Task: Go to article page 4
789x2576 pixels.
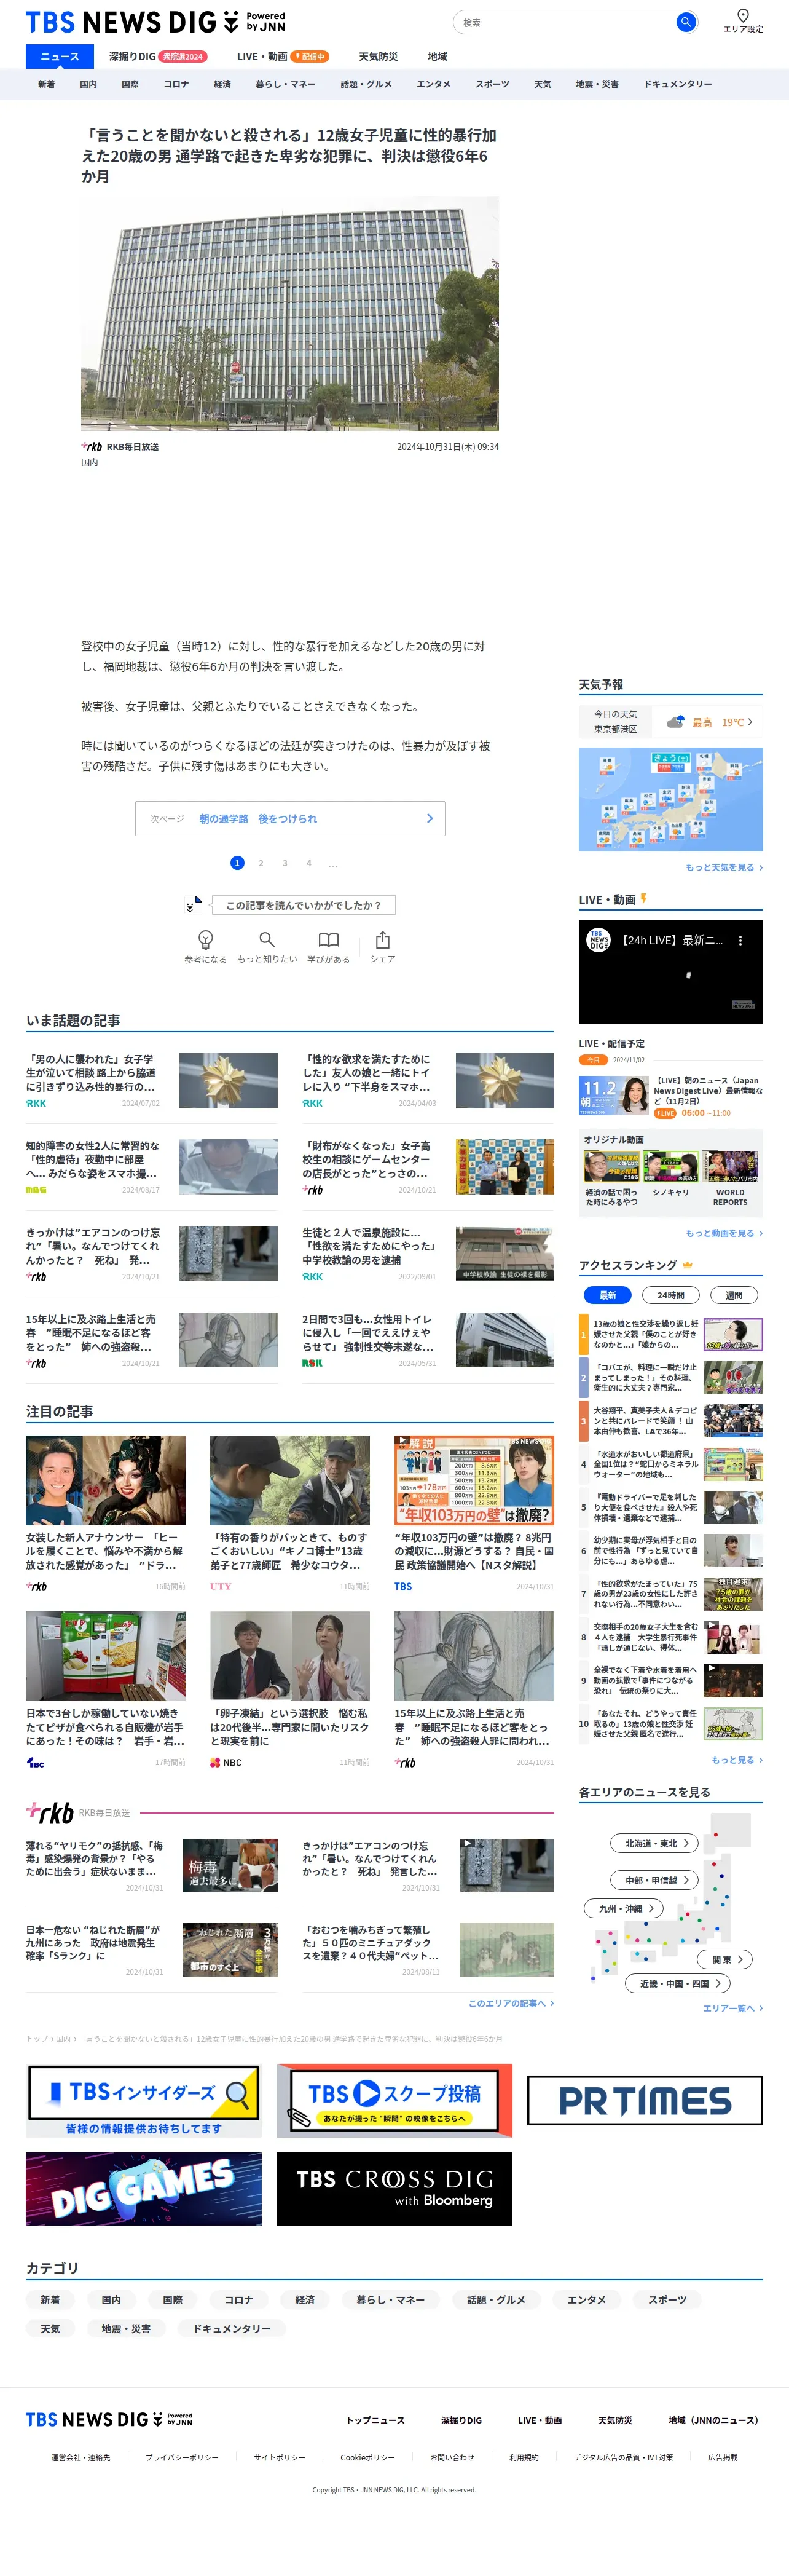Action: coord(309,863)
